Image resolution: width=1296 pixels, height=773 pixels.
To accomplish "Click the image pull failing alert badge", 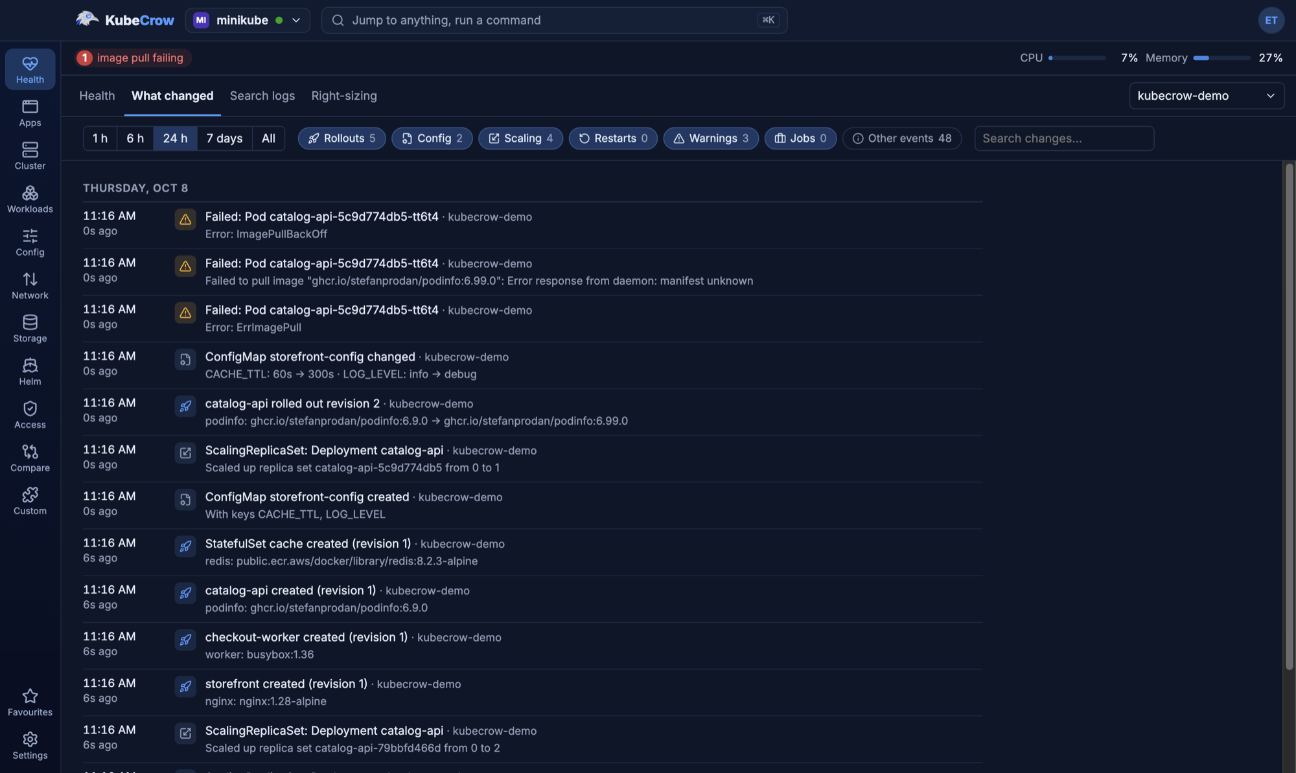I will click(x=133, y=58).
